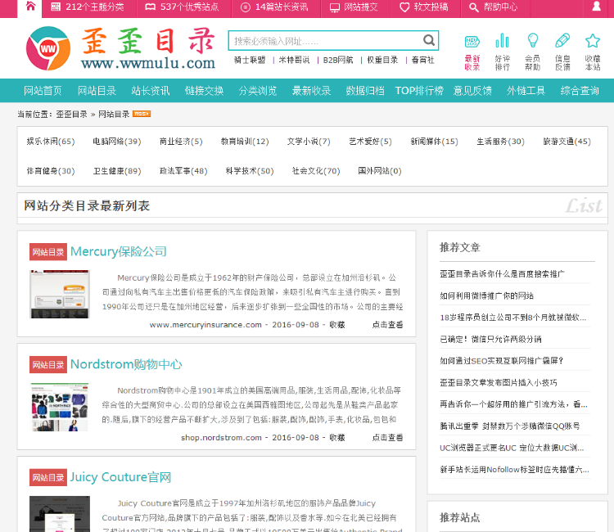Screen dimensions: 614x532
Task: Select 网站目录 in the navigation bar
Action: point(97,91)
